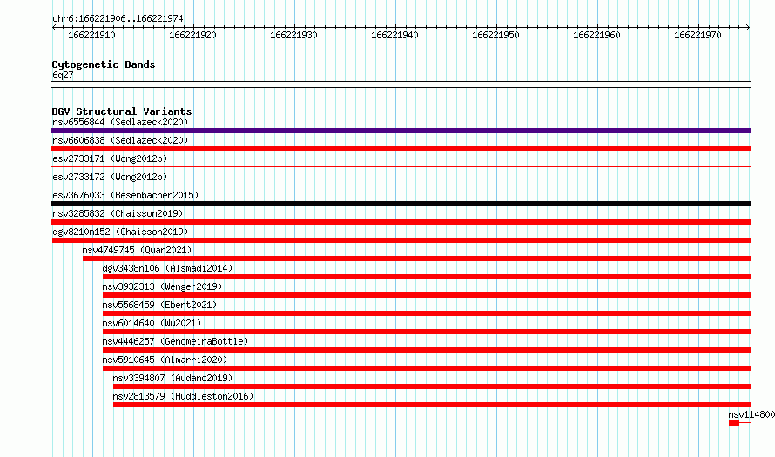Click ruler coordinate 166221910
This screenshot has height=457, width=775.
click(91, 35)
